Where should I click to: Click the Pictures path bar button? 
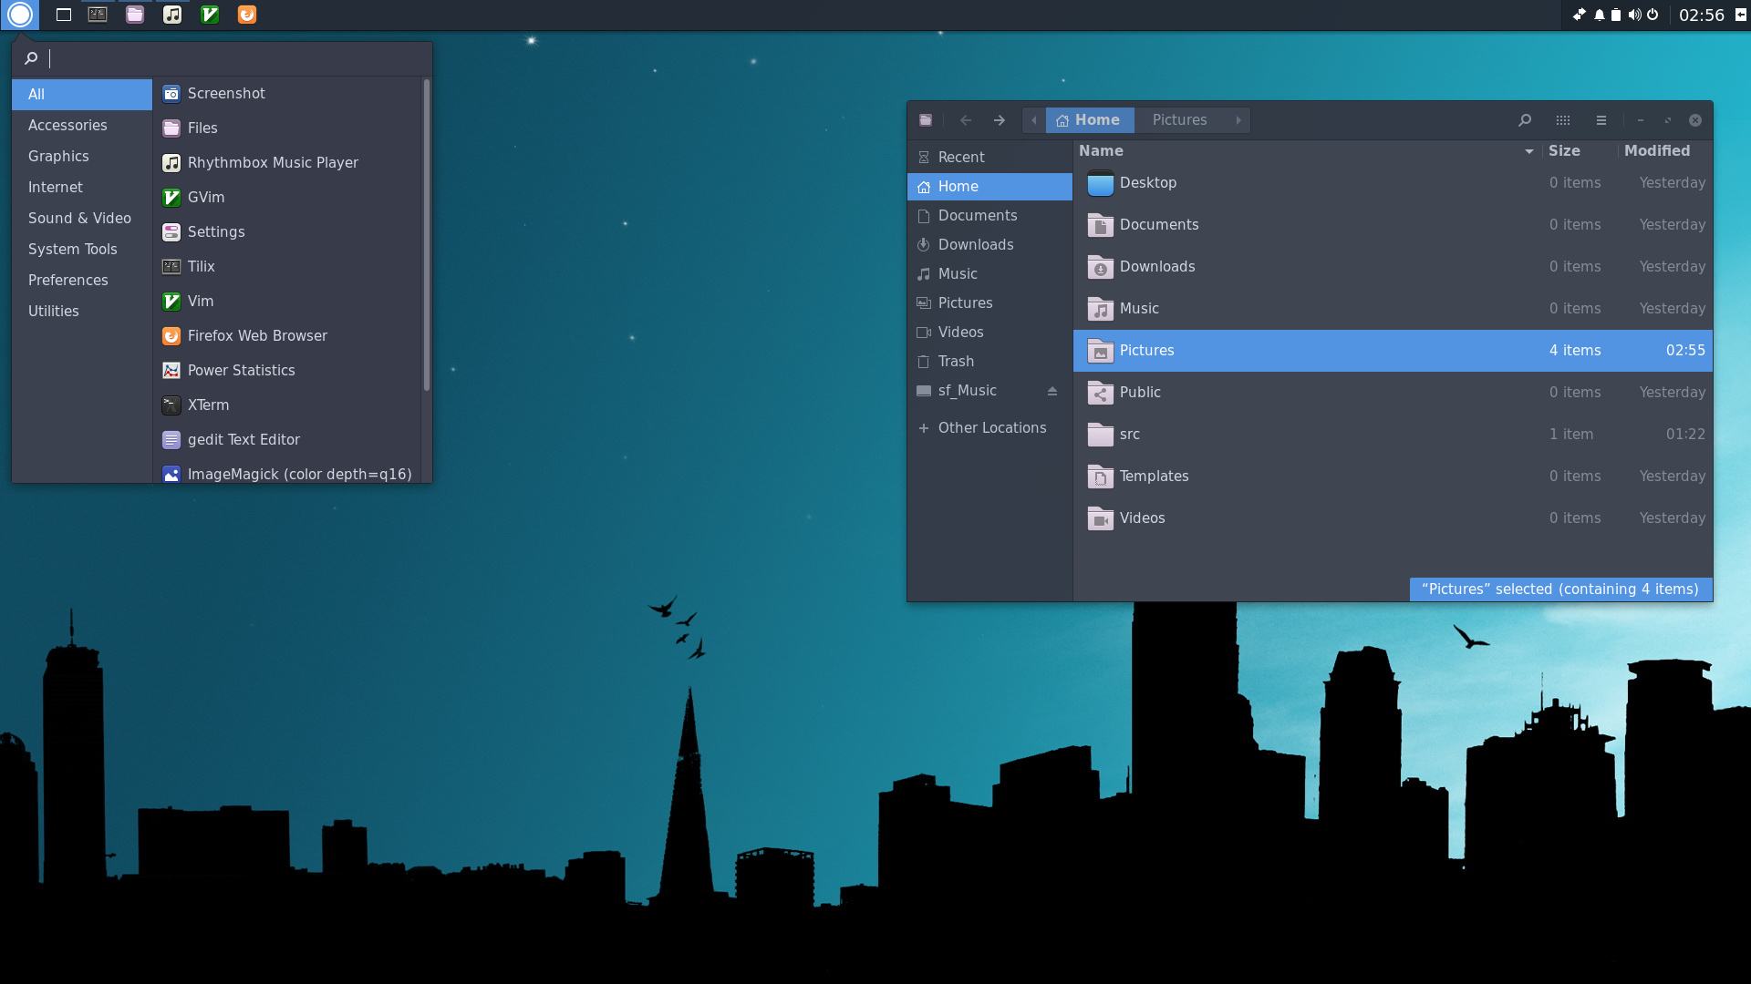[x=1178, y=120]
